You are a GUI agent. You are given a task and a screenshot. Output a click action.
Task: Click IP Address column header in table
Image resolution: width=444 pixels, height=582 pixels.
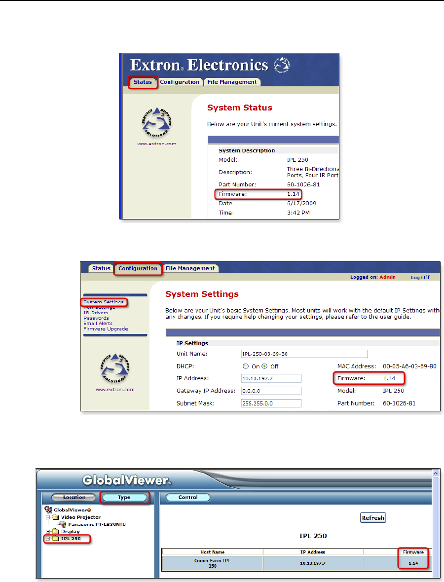[313, 552]
